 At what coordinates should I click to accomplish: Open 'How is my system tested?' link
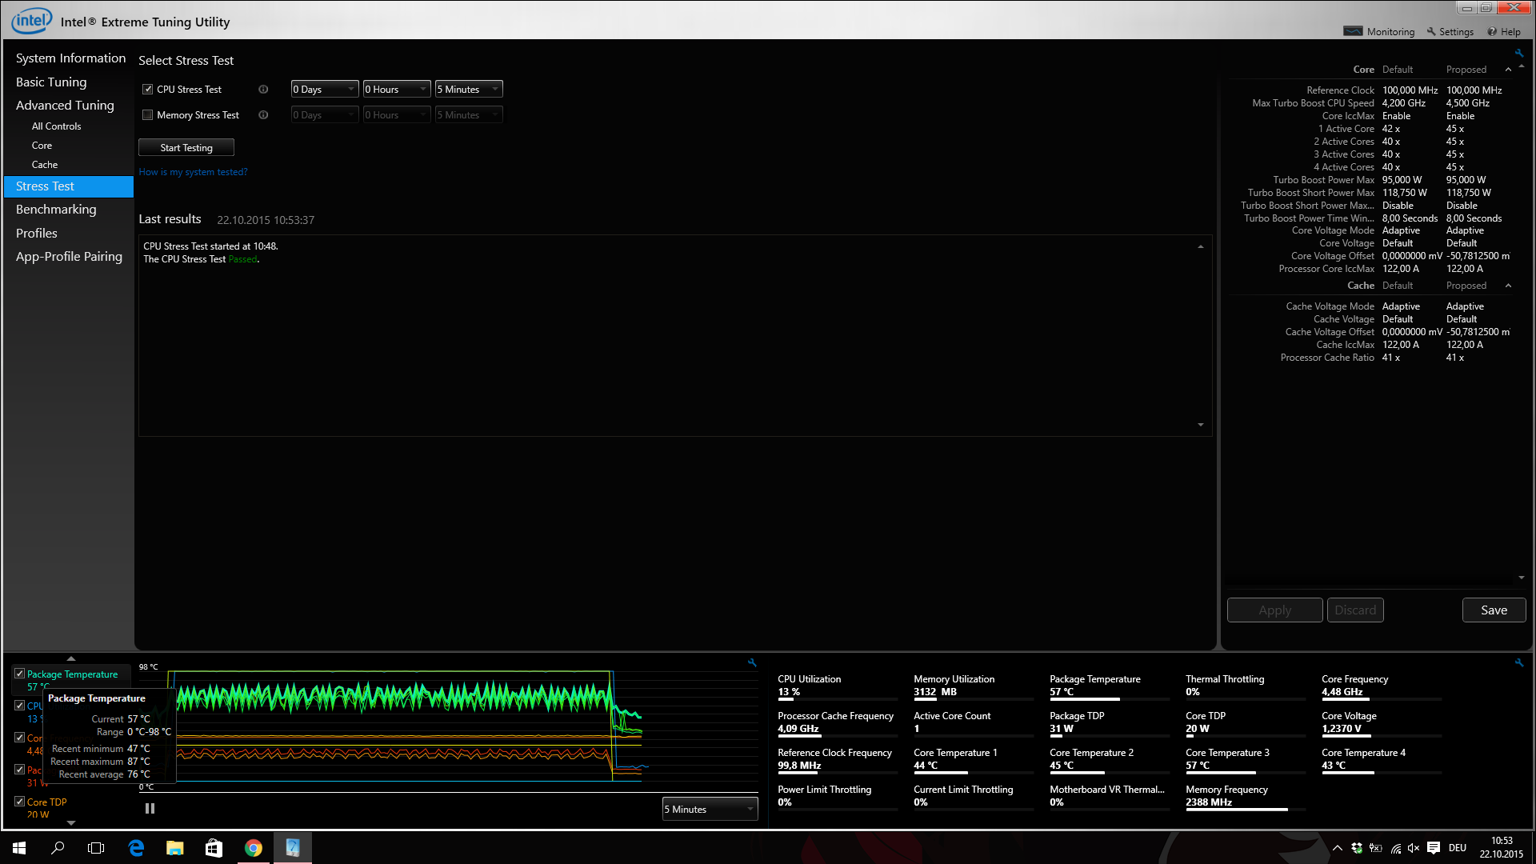(x=193, y=172)
